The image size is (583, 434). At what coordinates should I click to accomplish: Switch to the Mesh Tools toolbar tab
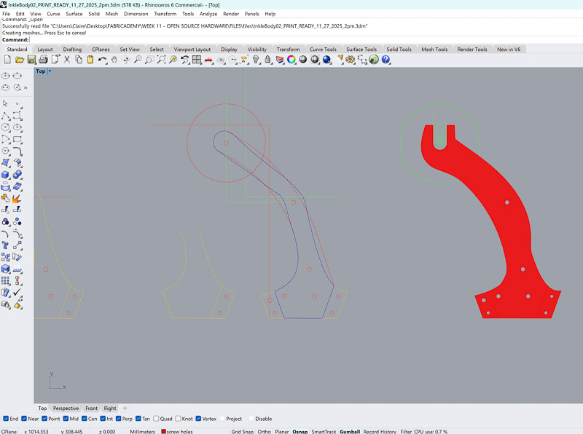click(434, 50)
